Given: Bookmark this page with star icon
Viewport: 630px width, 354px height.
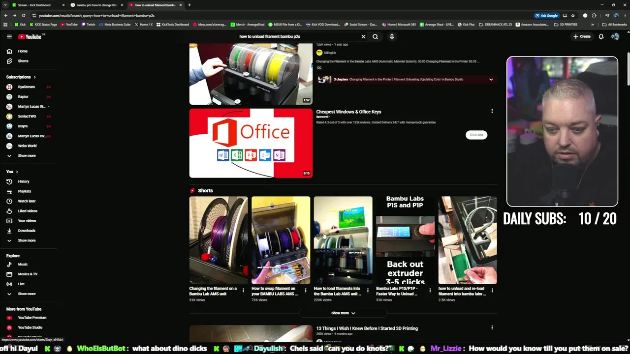Looking at the screenshot, I should tap(572, 15).
